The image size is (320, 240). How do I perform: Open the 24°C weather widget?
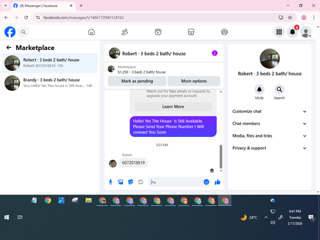coord(249,218)
